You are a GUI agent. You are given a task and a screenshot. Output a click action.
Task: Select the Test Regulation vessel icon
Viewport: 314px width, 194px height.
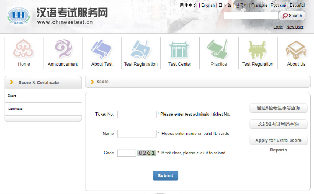tap(257, 49)
